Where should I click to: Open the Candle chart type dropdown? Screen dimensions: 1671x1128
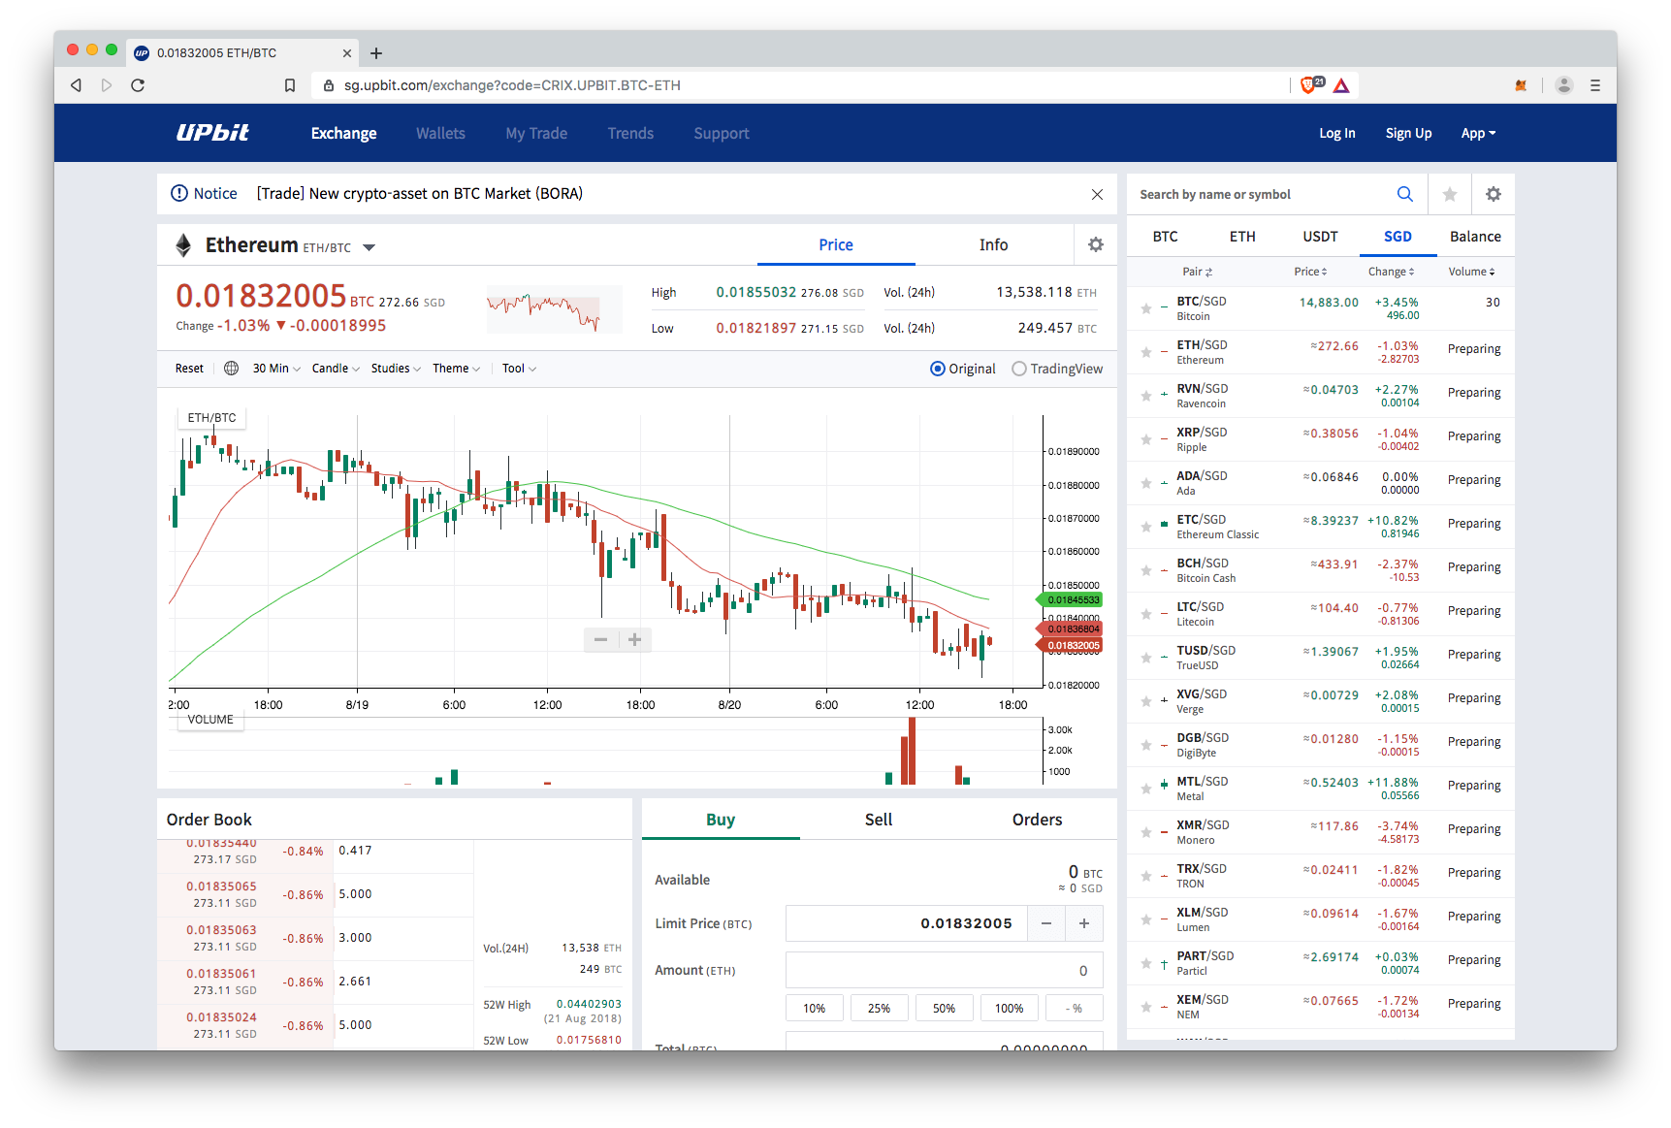336,369
